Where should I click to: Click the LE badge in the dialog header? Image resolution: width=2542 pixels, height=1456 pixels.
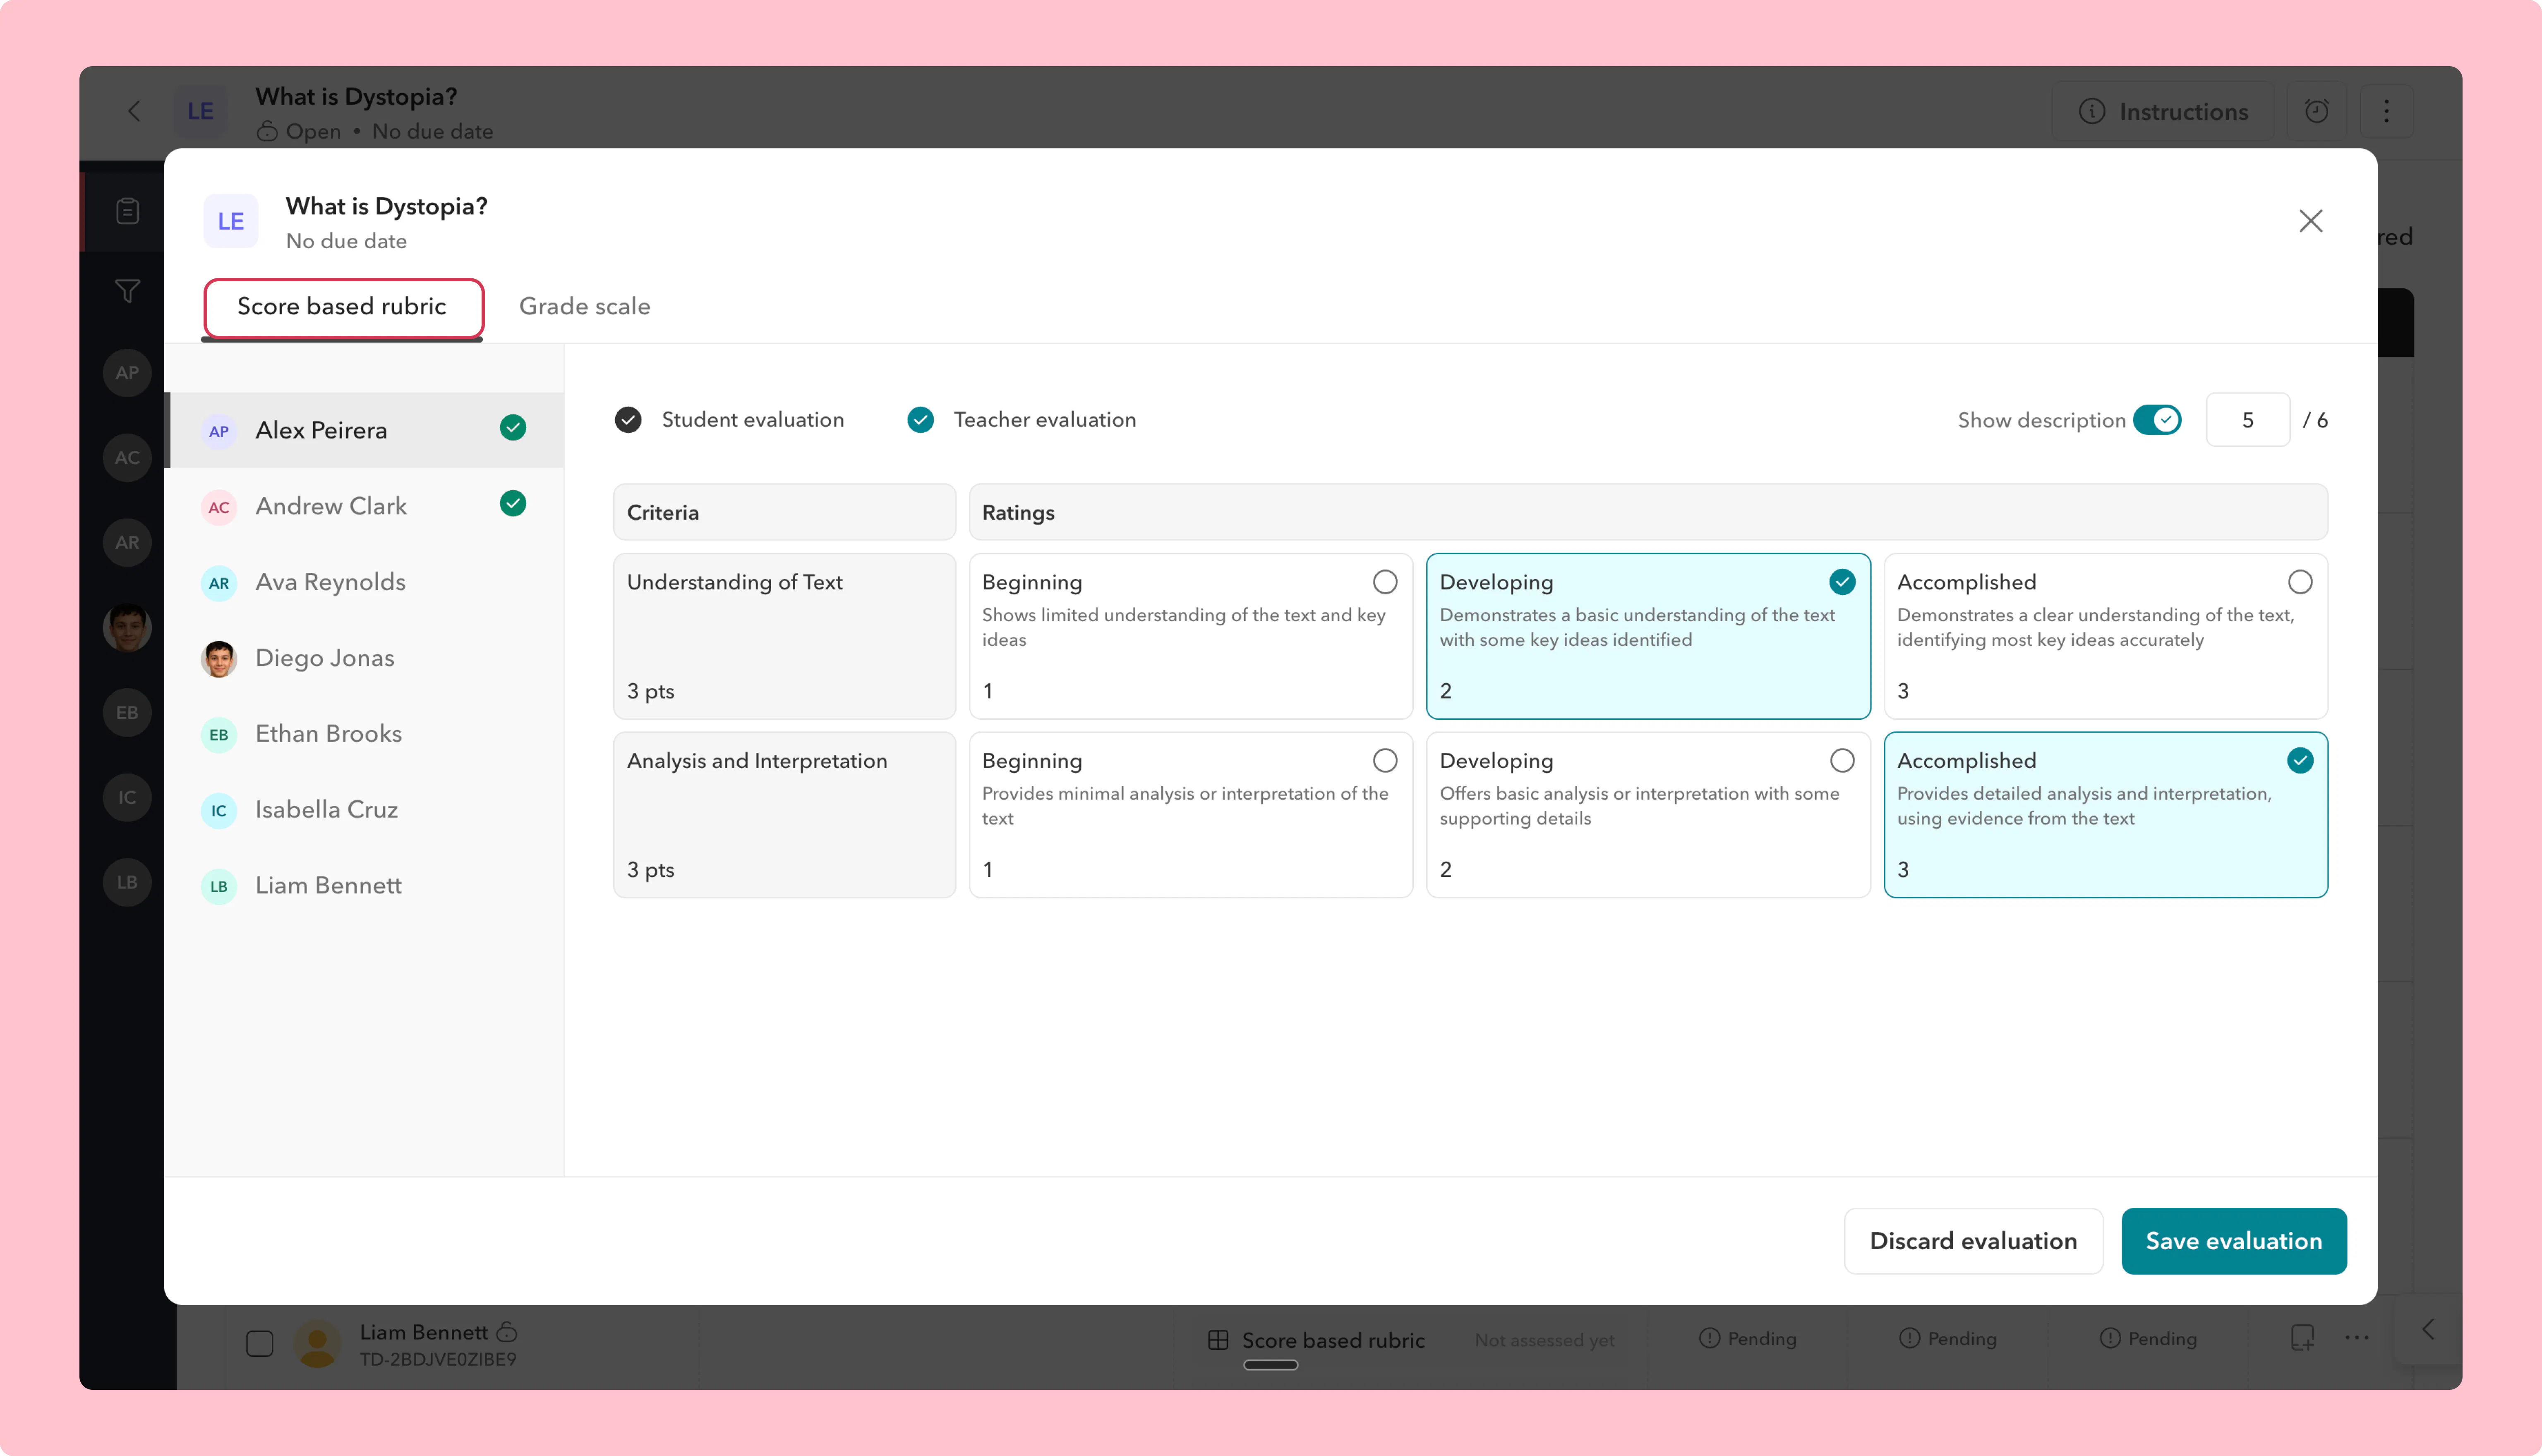pyautogui.click(x=231, y=221)
